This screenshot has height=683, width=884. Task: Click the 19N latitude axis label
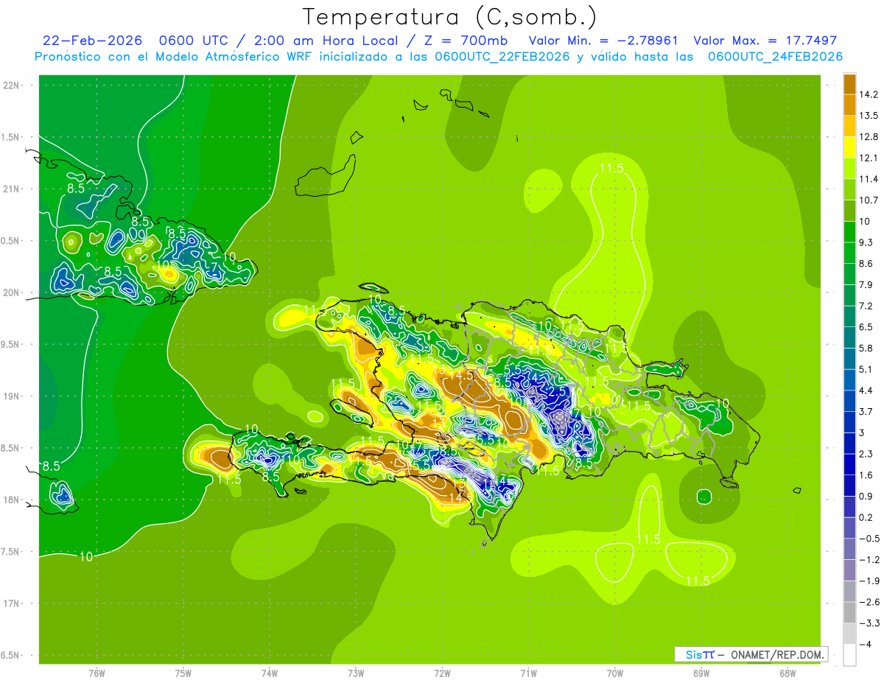coord(11,396)
